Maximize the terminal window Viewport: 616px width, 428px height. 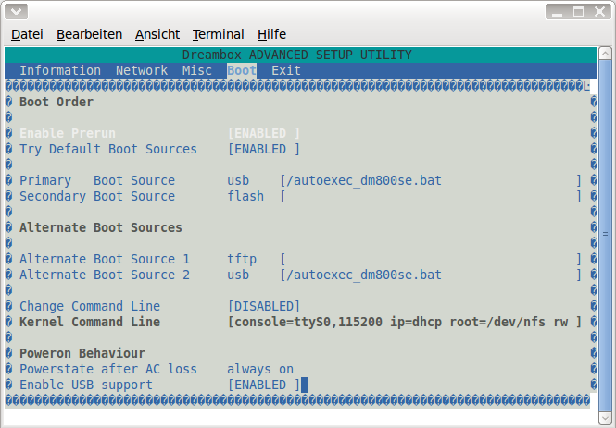[x=577, y=12]
